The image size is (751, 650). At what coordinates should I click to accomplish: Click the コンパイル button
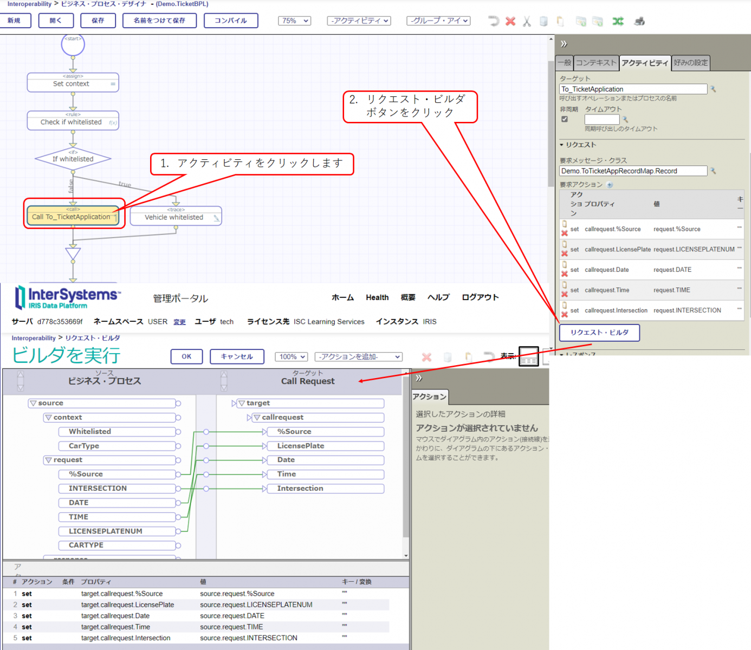click(x=231, y=21)
